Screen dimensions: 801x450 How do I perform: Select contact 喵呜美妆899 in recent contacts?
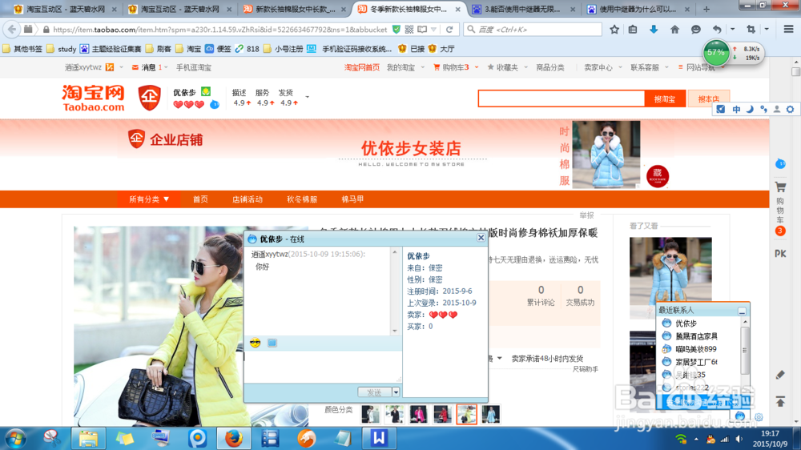[x=696, y=349]
